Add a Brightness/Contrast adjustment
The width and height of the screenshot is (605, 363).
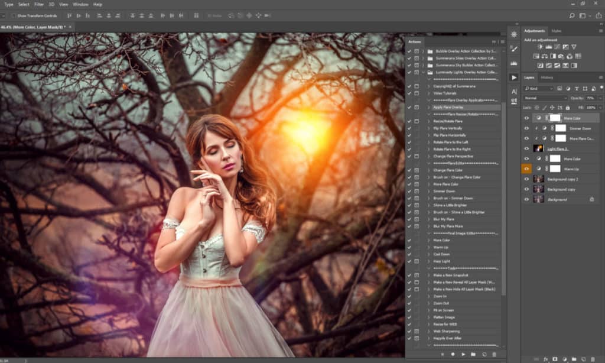click(x=539, y=47)
